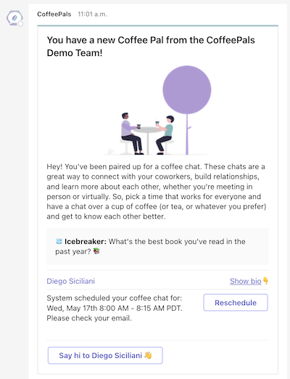Click Say hi to Diego Siciliani button
This screenshot has height=379, width=290.
tap(105, 355)
